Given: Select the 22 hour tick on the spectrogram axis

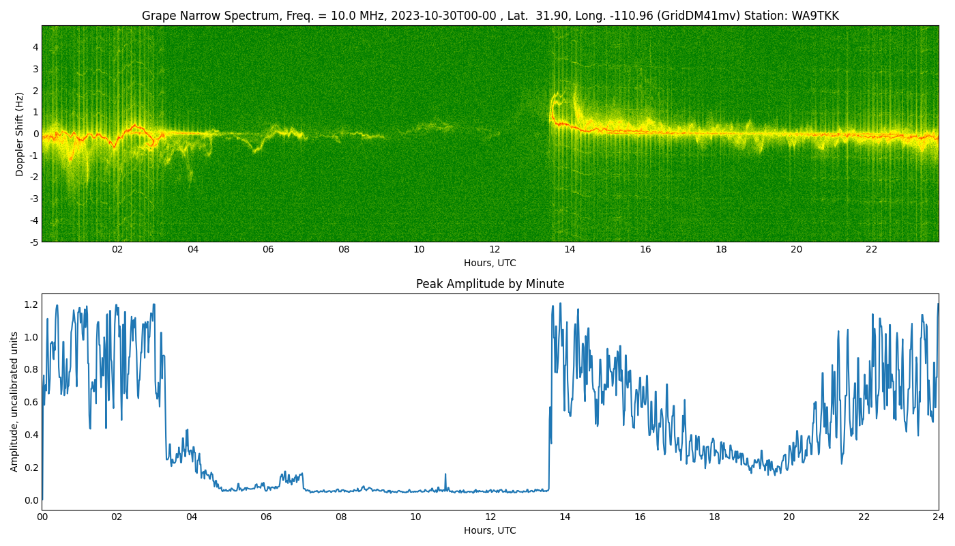Looking at the screenshot, I should pyautogui.click(x=871, y=250).
